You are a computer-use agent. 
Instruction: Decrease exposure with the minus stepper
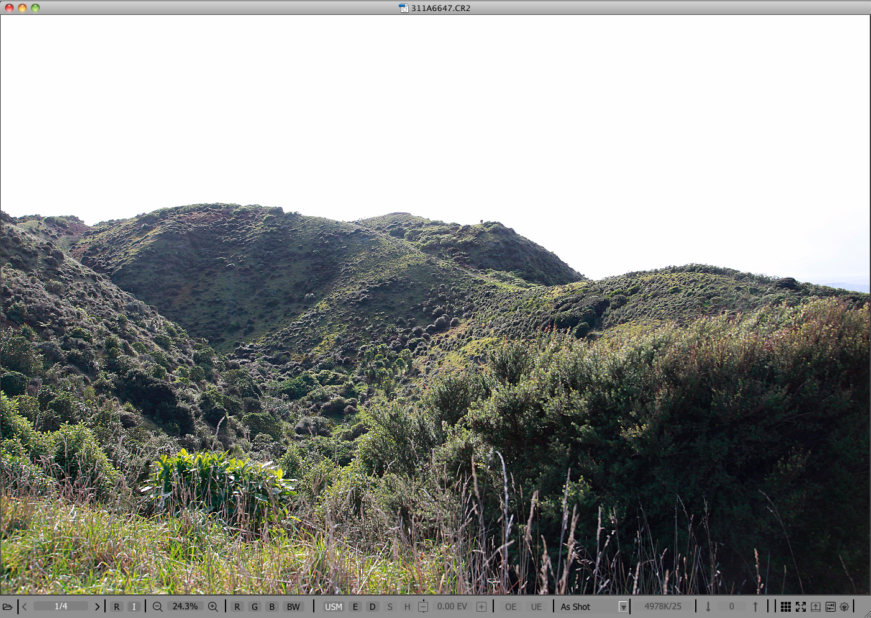(423, 607)
